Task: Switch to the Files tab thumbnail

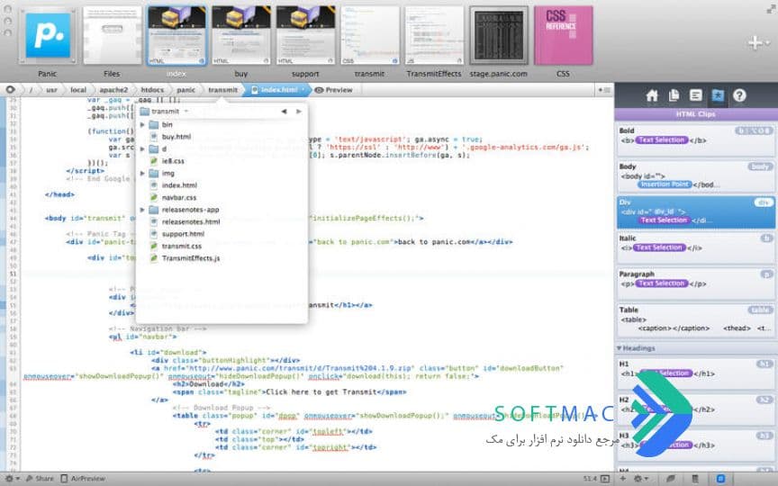Action: coord(113,36)
